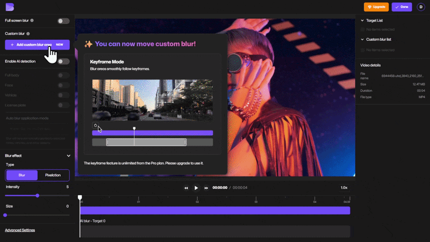The height and width of the screenshot is (242, 430).
Task: Click the timeline playhead marker
Action: click(x=80, y=197)
